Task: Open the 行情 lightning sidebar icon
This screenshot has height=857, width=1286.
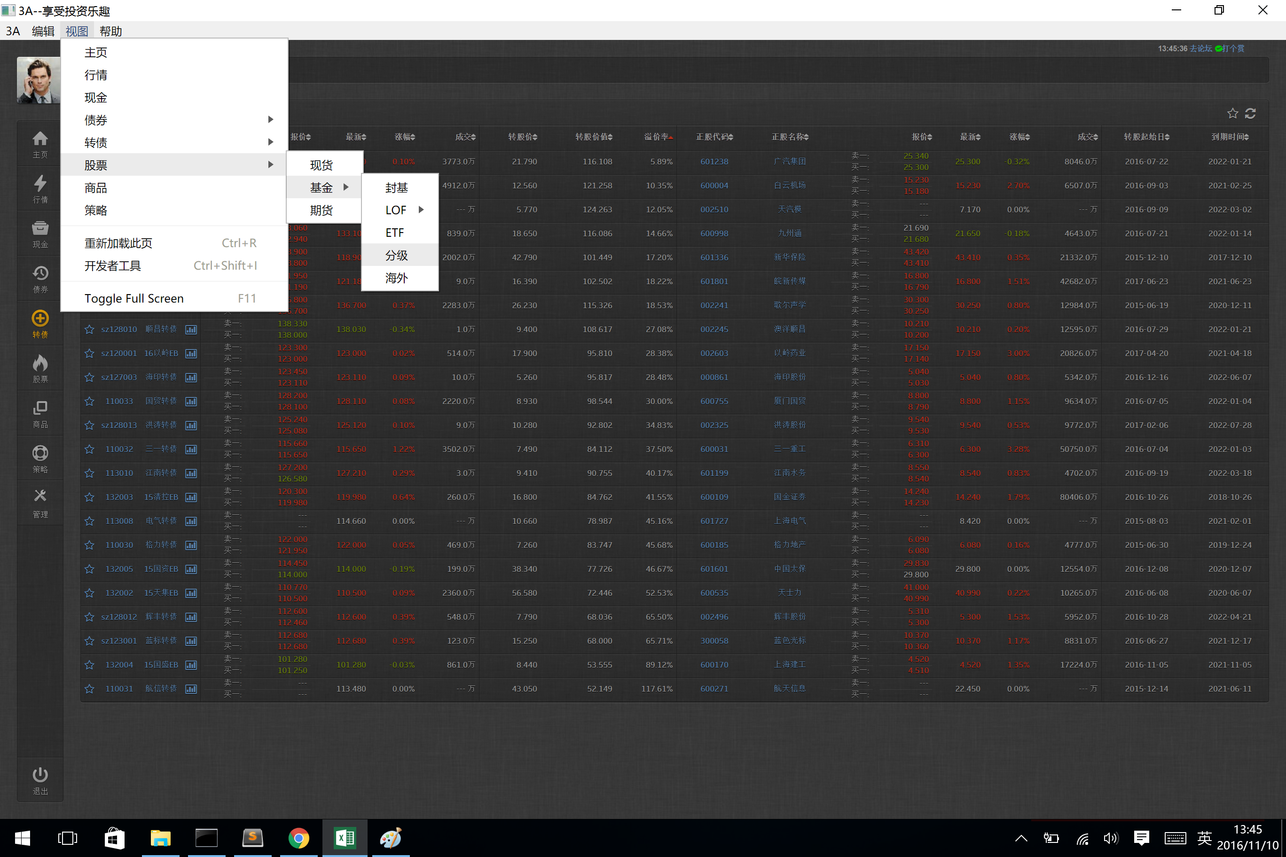Action: point(40,188)
